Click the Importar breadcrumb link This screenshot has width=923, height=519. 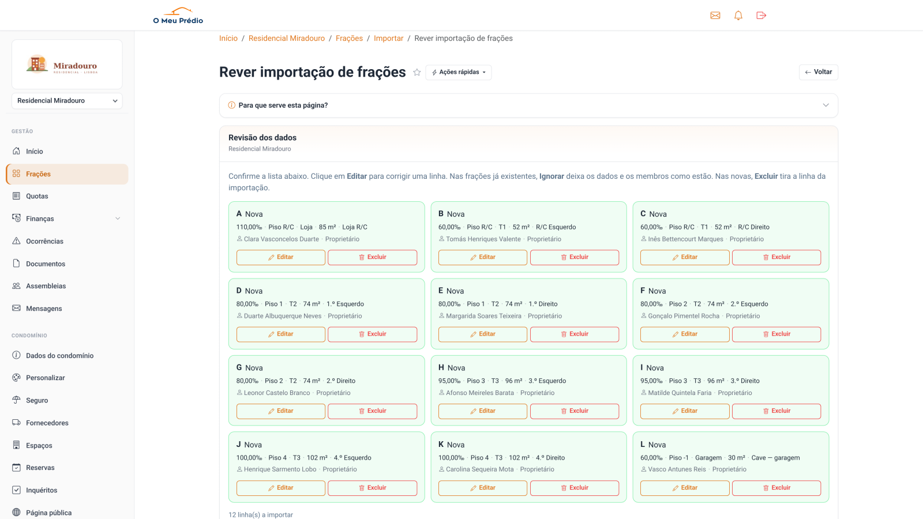coord(389,39)
